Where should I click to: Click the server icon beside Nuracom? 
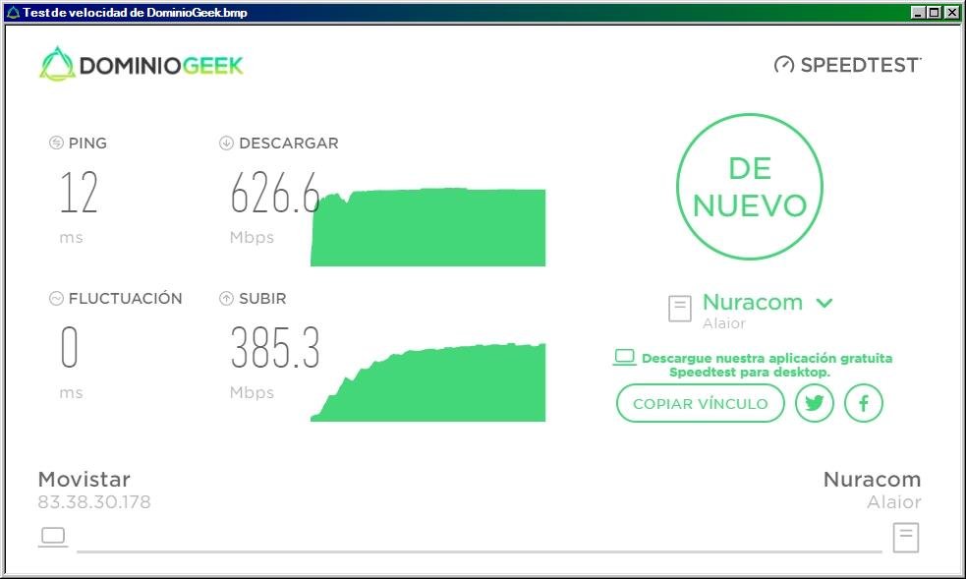click(x=679, y=309)
